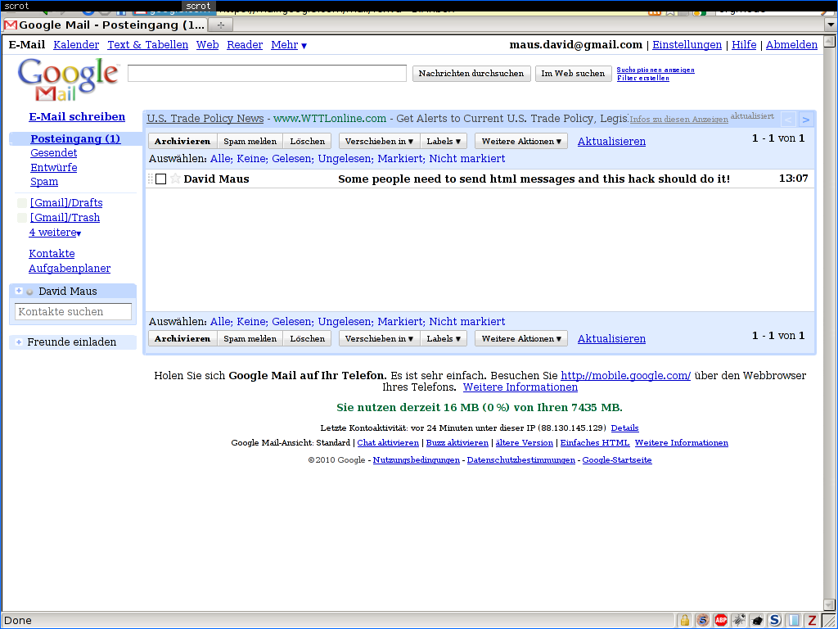838x629 pixels.
Task: Show next ad with the right arrow
Action: (x=806, y=120)
